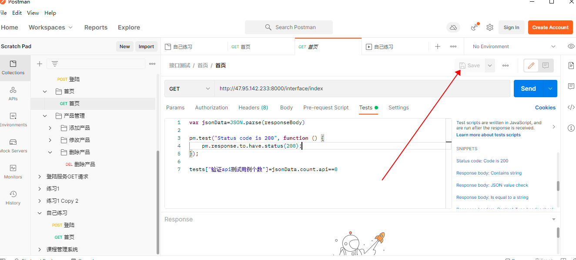576x260 pixels.
Task: Expand the 登陆服务GET请求 collection
Action: [40, 177]
